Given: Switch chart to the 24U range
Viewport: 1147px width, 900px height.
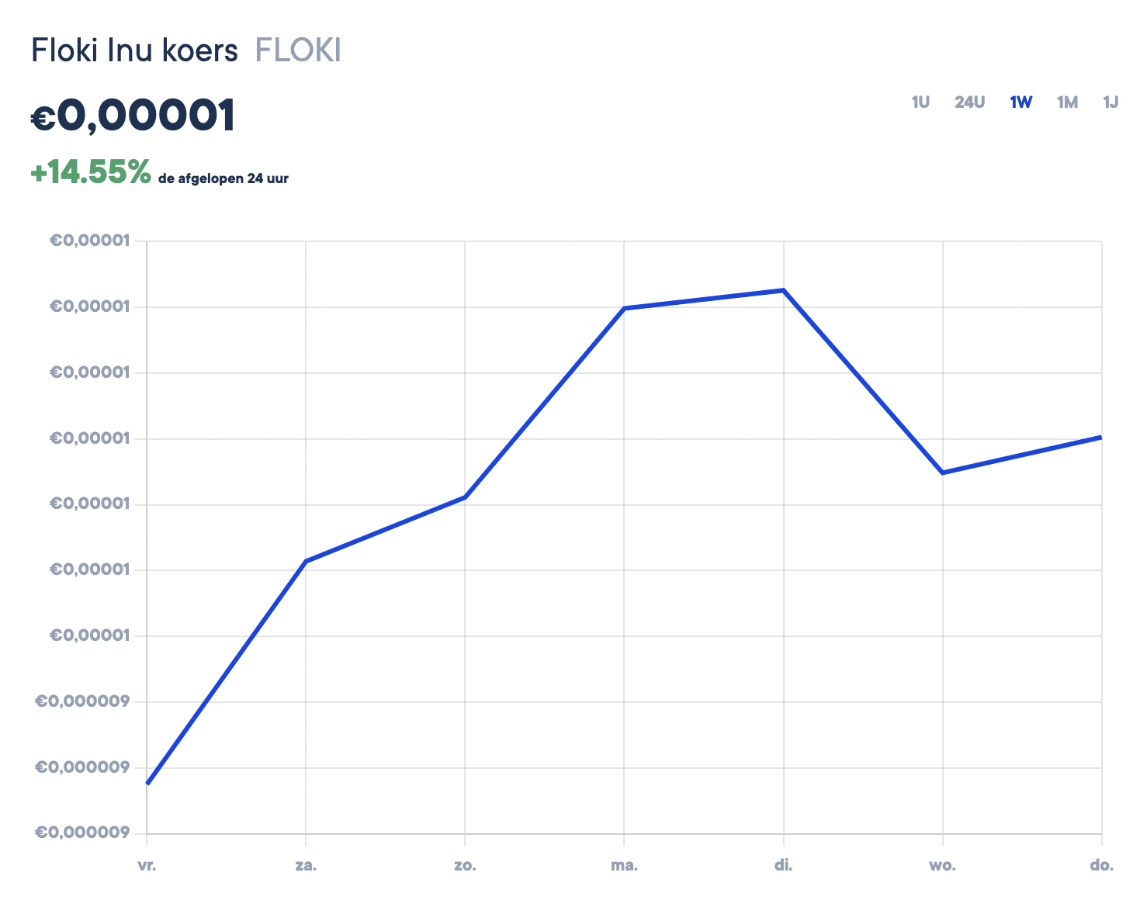Looking at the screenshot, I should tap(970, 102).
